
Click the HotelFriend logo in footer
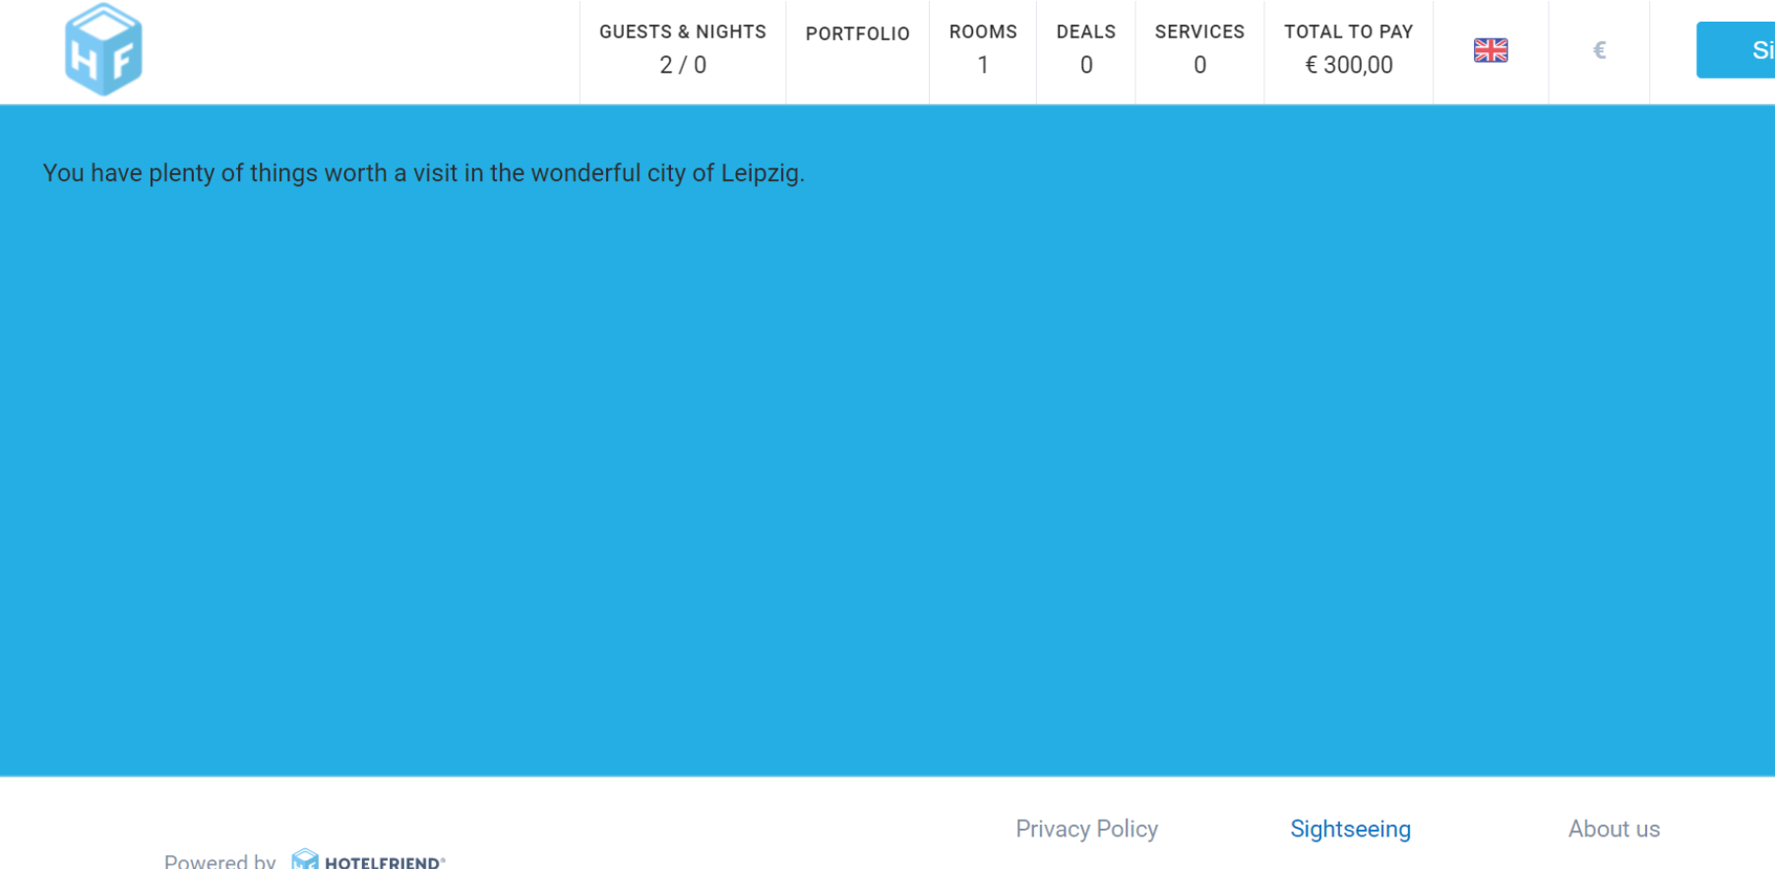click(369, 859)
